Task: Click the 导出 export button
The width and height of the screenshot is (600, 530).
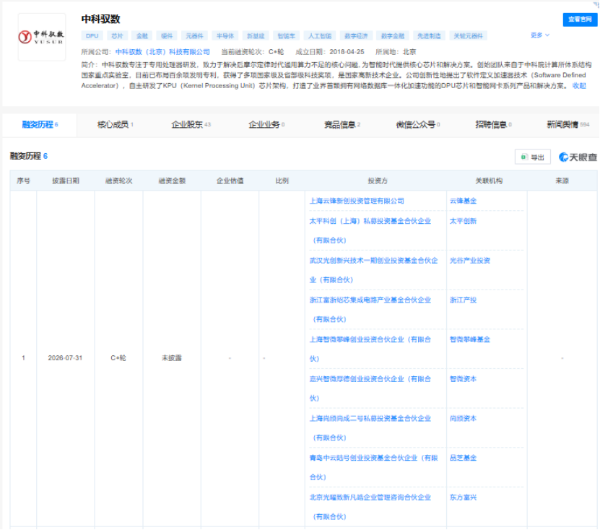Action: 533,157
